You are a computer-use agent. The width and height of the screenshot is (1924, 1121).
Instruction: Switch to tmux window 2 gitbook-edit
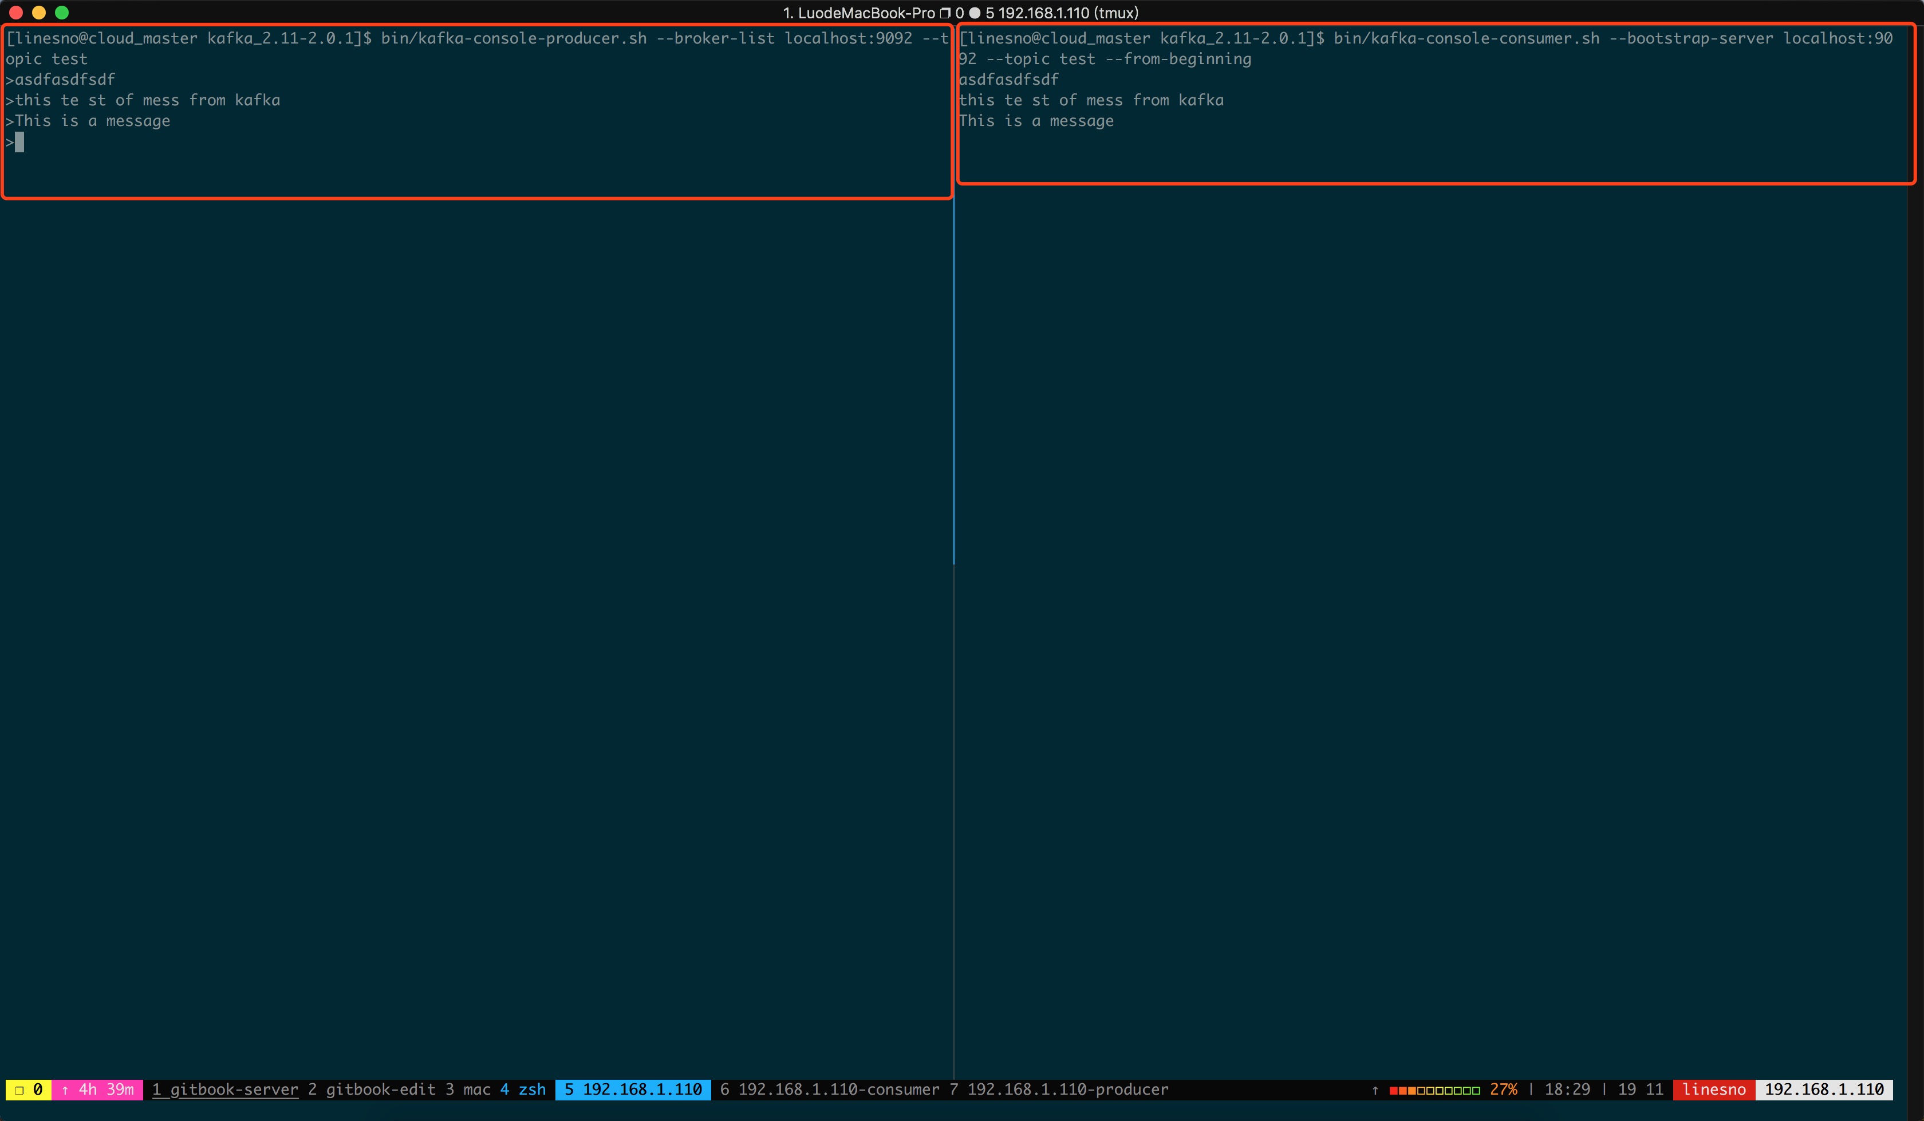(x=372, y=1090)
